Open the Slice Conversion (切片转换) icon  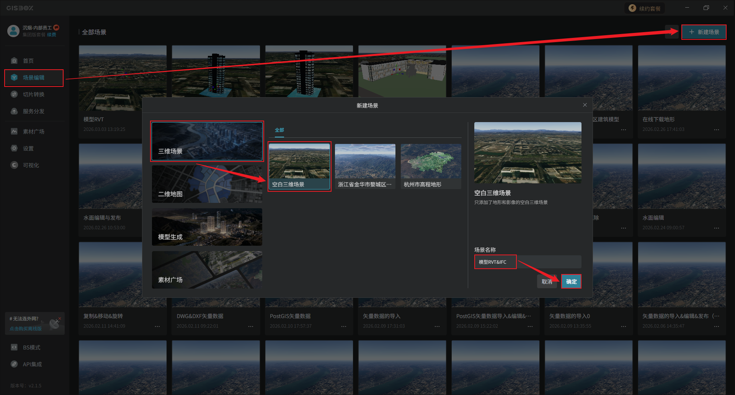(x=14, y=95)
